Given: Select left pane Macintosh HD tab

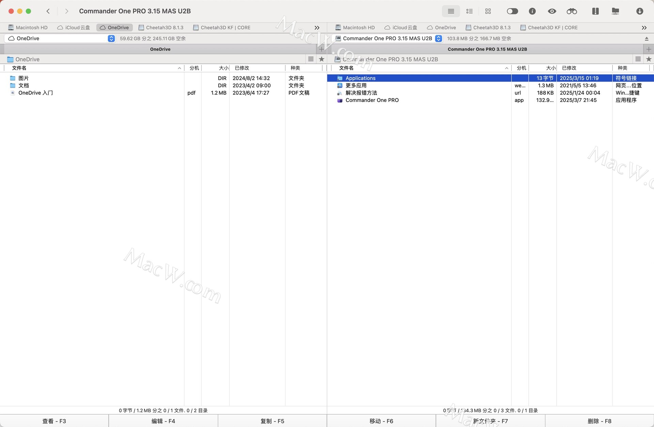Looking at the screenshot, I should [x=28, y=28].
